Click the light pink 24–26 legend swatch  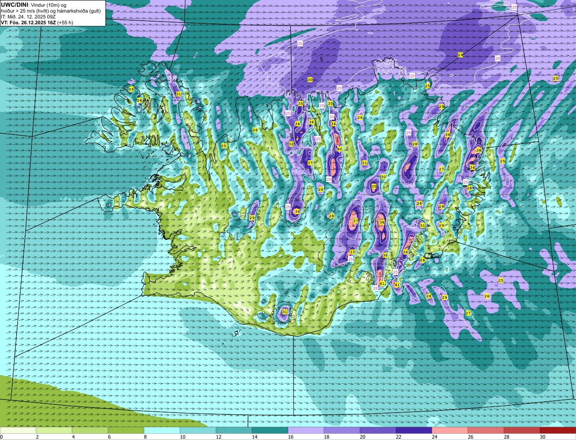(450, 430)
